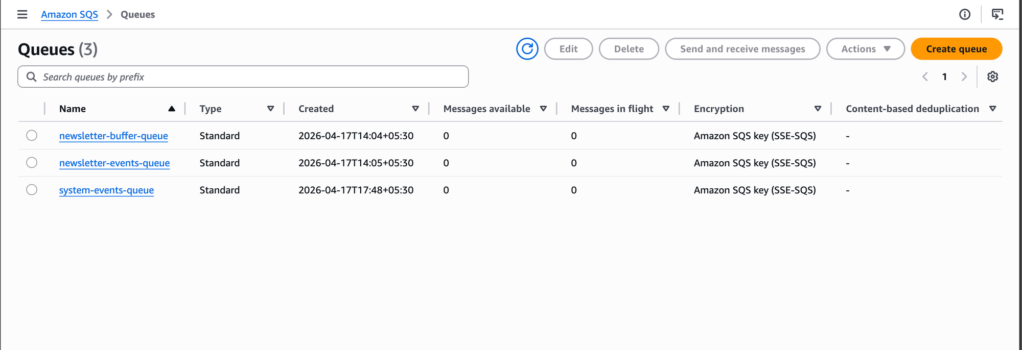Select system-events-queue radio button

pos(32,189)
